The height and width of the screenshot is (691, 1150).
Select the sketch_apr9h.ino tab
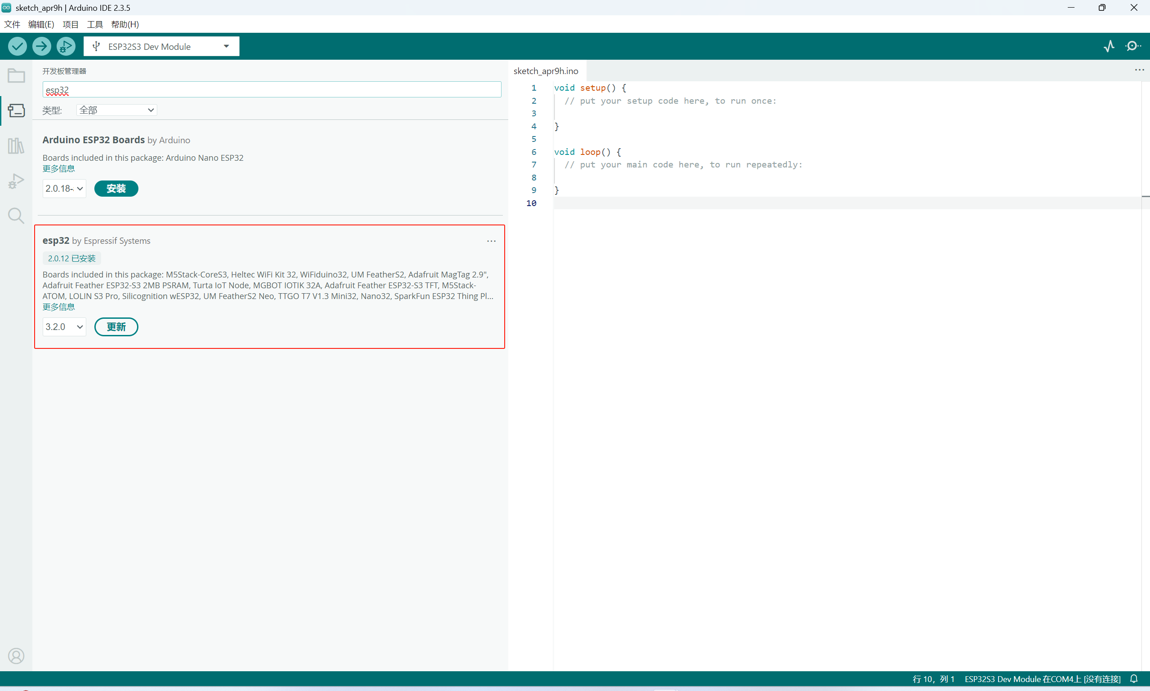[546, 71]
